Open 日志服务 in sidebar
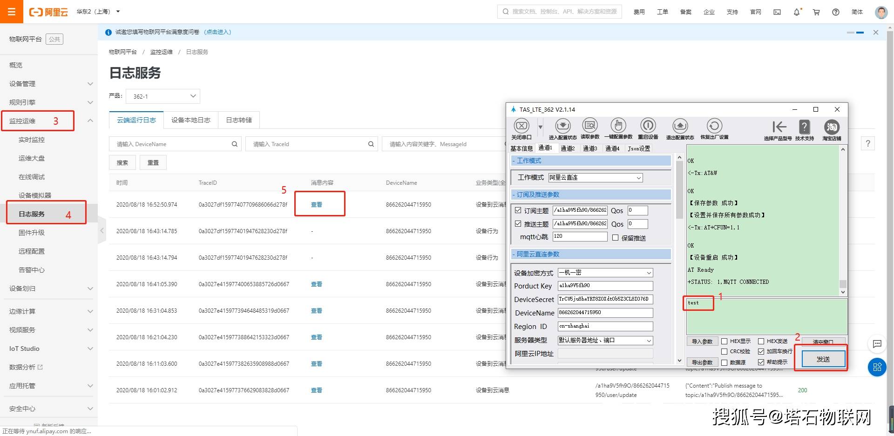Viewport: 894px width, 436px height. point(32,214)
